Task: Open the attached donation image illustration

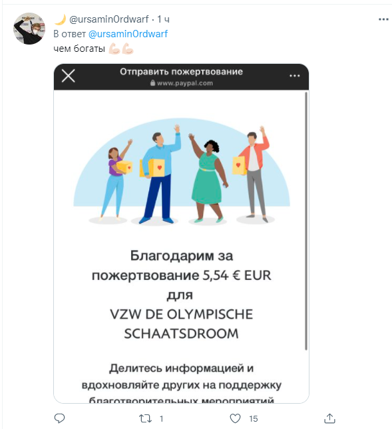Action: tap(182, 171)
